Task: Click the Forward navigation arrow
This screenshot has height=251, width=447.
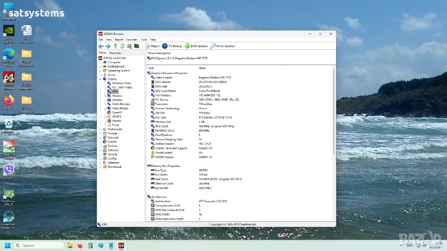Action: [x=108, y=46]
